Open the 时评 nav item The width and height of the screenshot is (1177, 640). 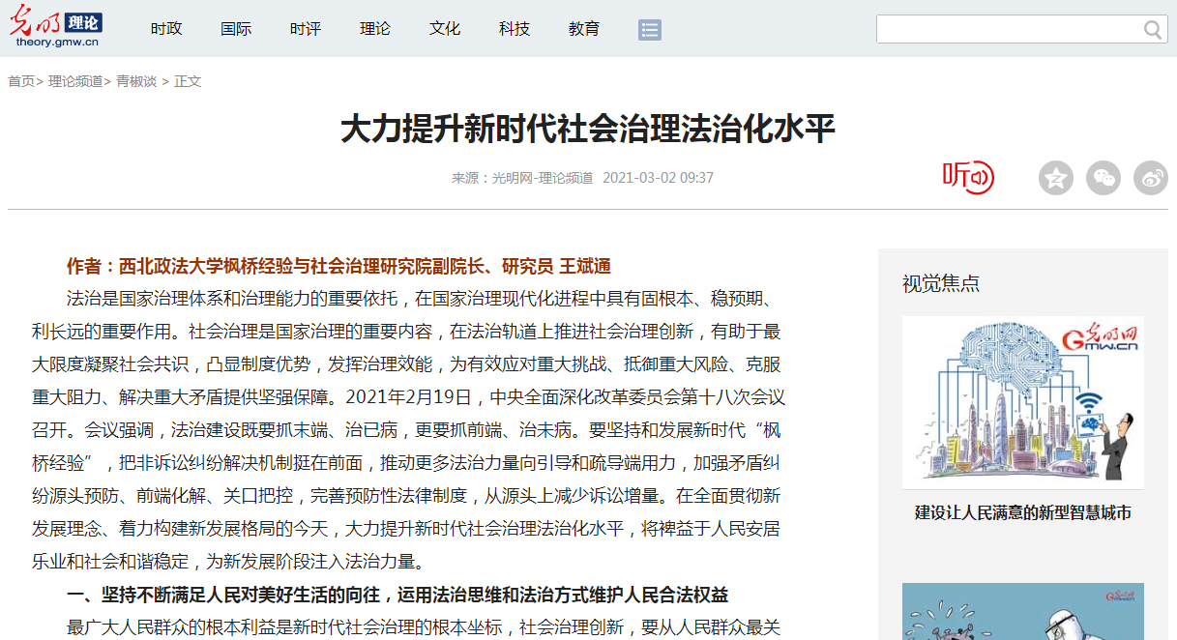tap(306, 29)
